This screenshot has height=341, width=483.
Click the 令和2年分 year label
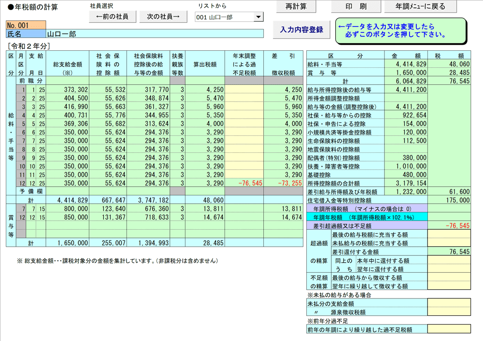28,46
